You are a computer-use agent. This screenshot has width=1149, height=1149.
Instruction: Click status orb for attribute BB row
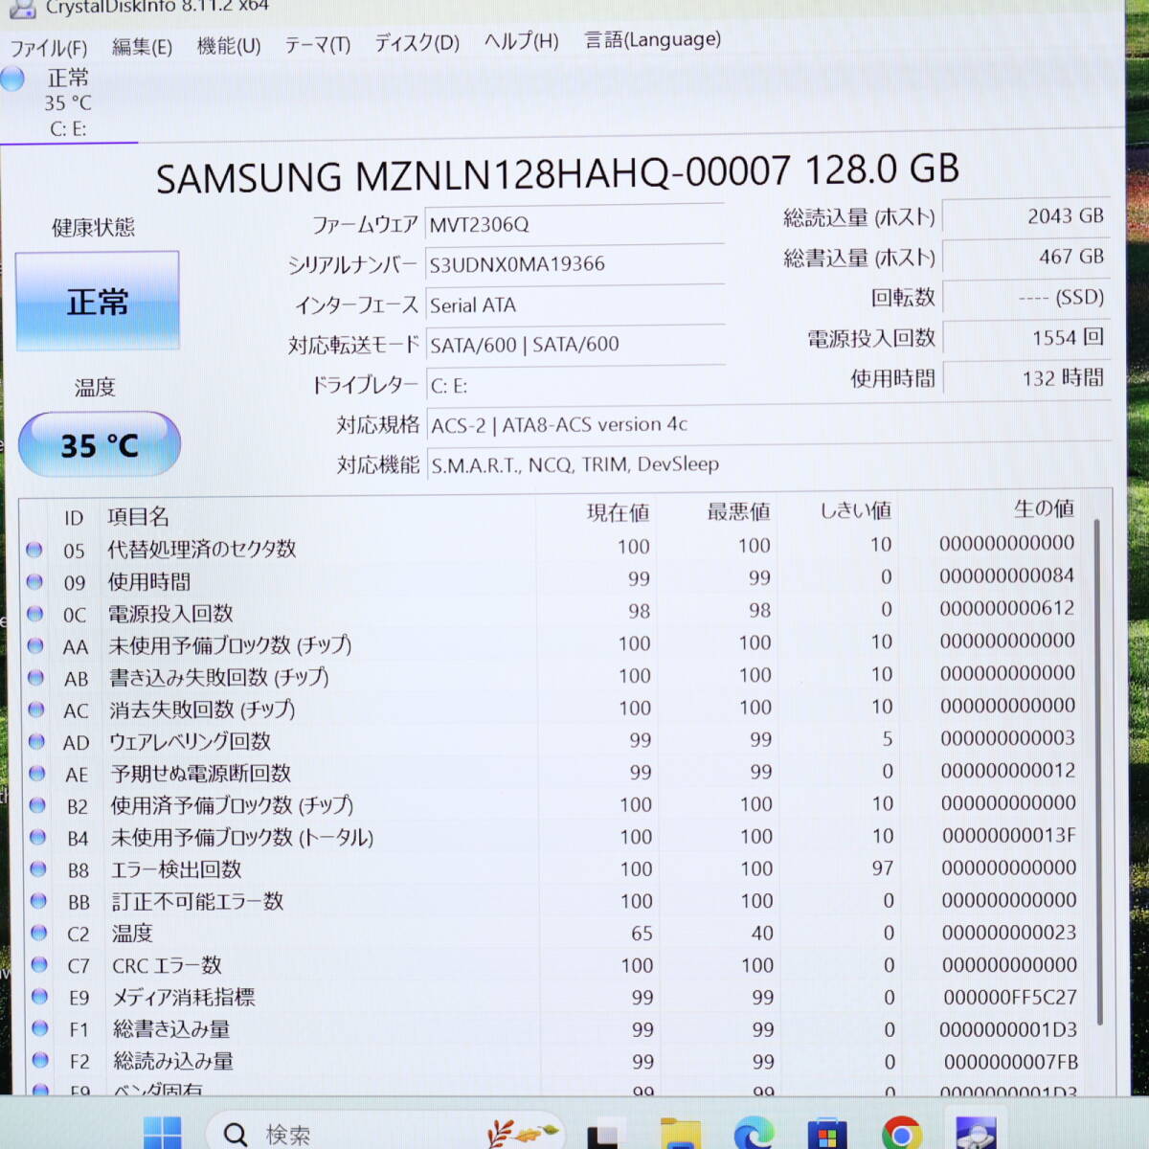click(38, 900)
